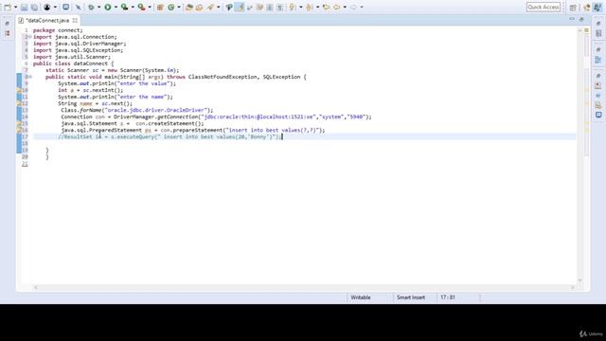Collapse the main method fold at line 8
This screenshot has width=606, height=341.
click(x=29, y=77)
